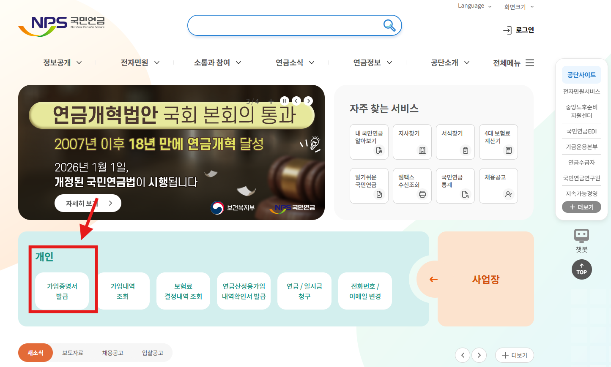Click 연금 / 일시금 청구 button
Image resolution: width=611 pixels, height=367 pixels.
click(304, 291)
